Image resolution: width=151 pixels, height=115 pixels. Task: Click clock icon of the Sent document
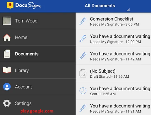click(83, 91)
